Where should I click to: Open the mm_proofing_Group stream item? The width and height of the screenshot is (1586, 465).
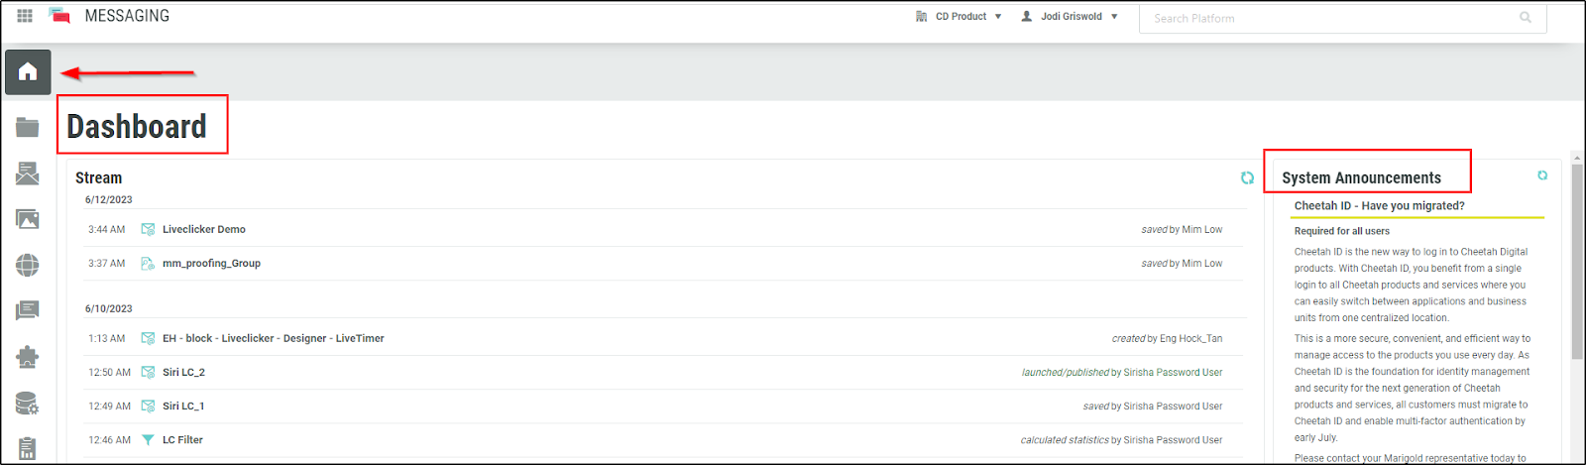211,264
